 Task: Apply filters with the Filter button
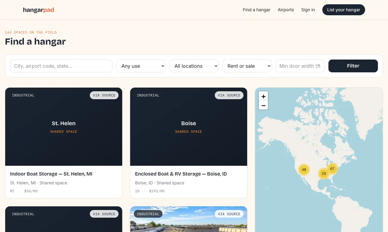tap(353, 66)
